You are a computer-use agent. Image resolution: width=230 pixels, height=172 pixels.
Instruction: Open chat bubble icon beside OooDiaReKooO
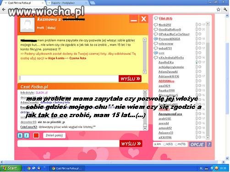coord(156,29)
